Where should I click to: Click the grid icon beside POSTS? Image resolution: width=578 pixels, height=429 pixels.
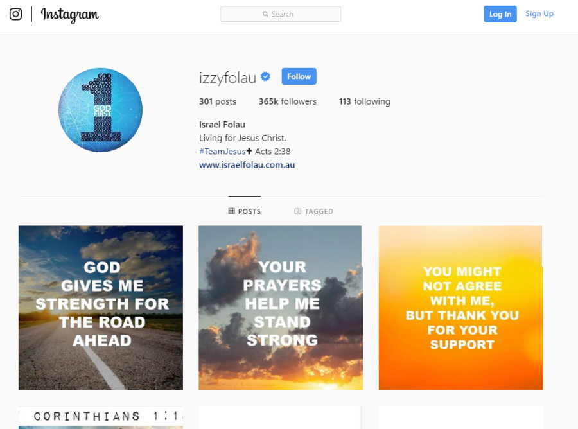coord(231,211)
